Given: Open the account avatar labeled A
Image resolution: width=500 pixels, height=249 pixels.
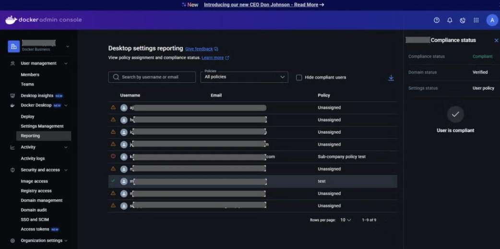Looking at the screenshot, I should pyautogui.click(x=492, y=20).
